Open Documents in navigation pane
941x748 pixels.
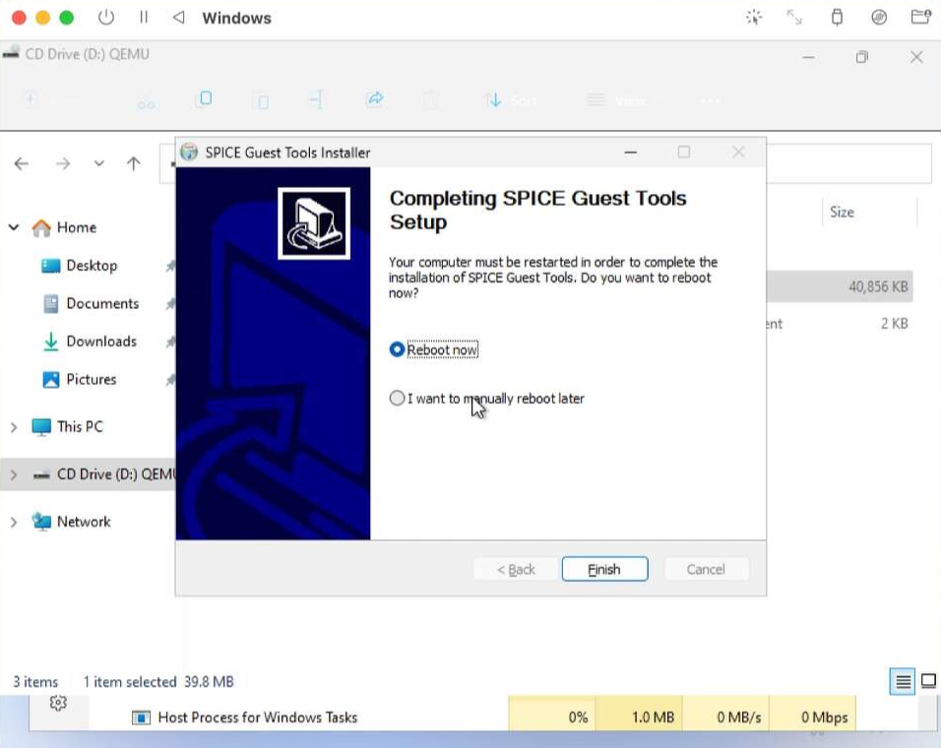pyautogui.click(x=91, y=303)
